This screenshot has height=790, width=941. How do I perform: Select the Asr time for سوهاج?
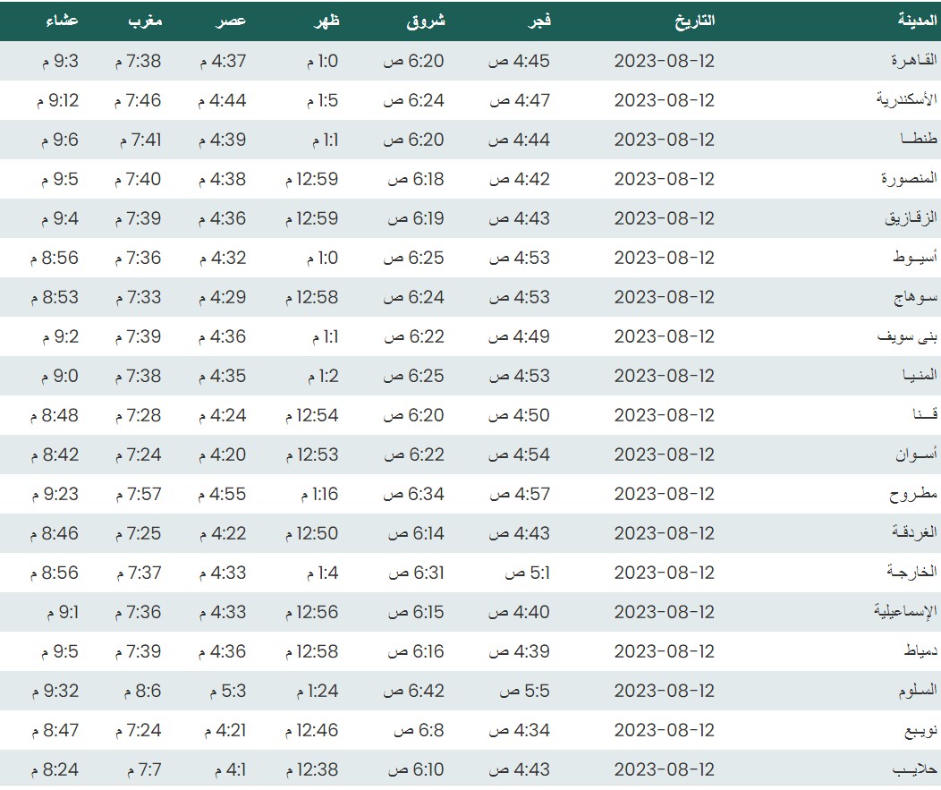click(221, 297)
